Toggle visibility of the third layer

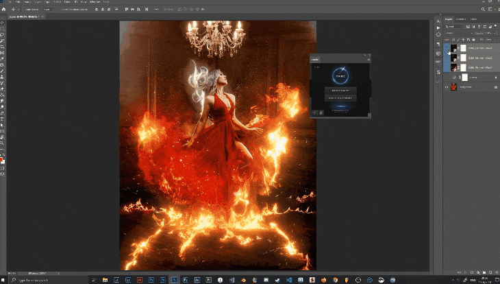point(447,67)
